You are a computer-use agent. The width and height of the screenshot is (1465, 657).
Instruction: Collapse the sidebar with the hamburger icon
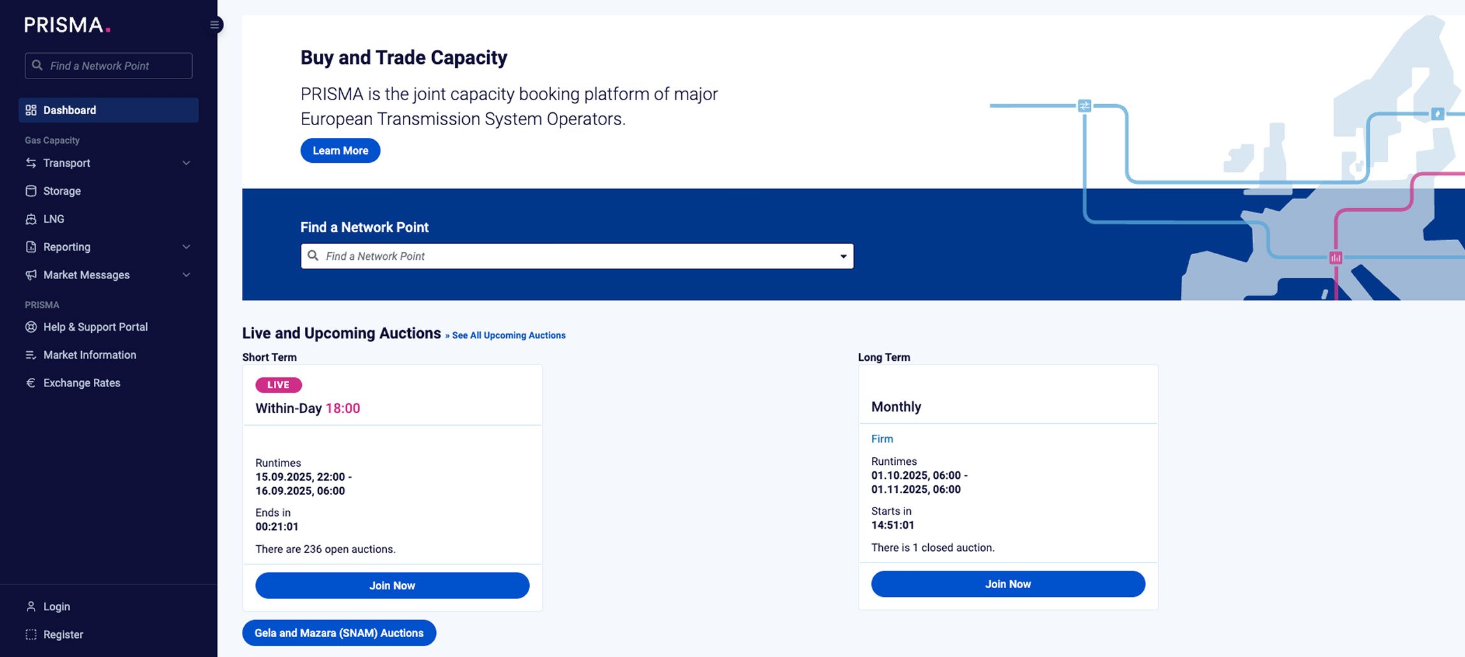[x=214, y=25]
